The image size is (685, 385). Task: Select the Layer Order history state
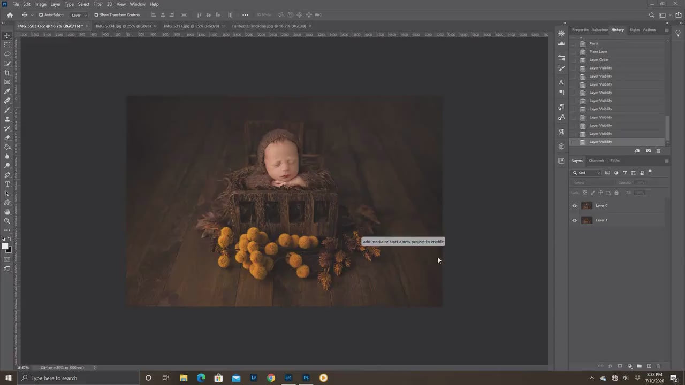(599, 60)
